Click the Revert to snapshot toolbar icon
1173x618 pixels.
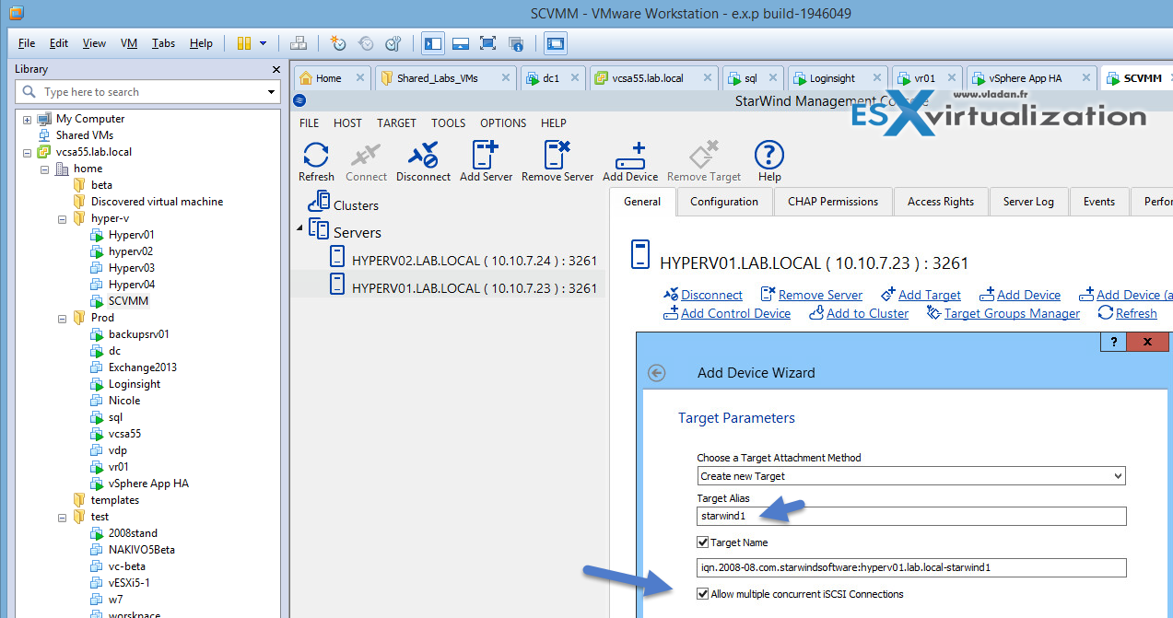pyautogui.click(x=366, y=43)
